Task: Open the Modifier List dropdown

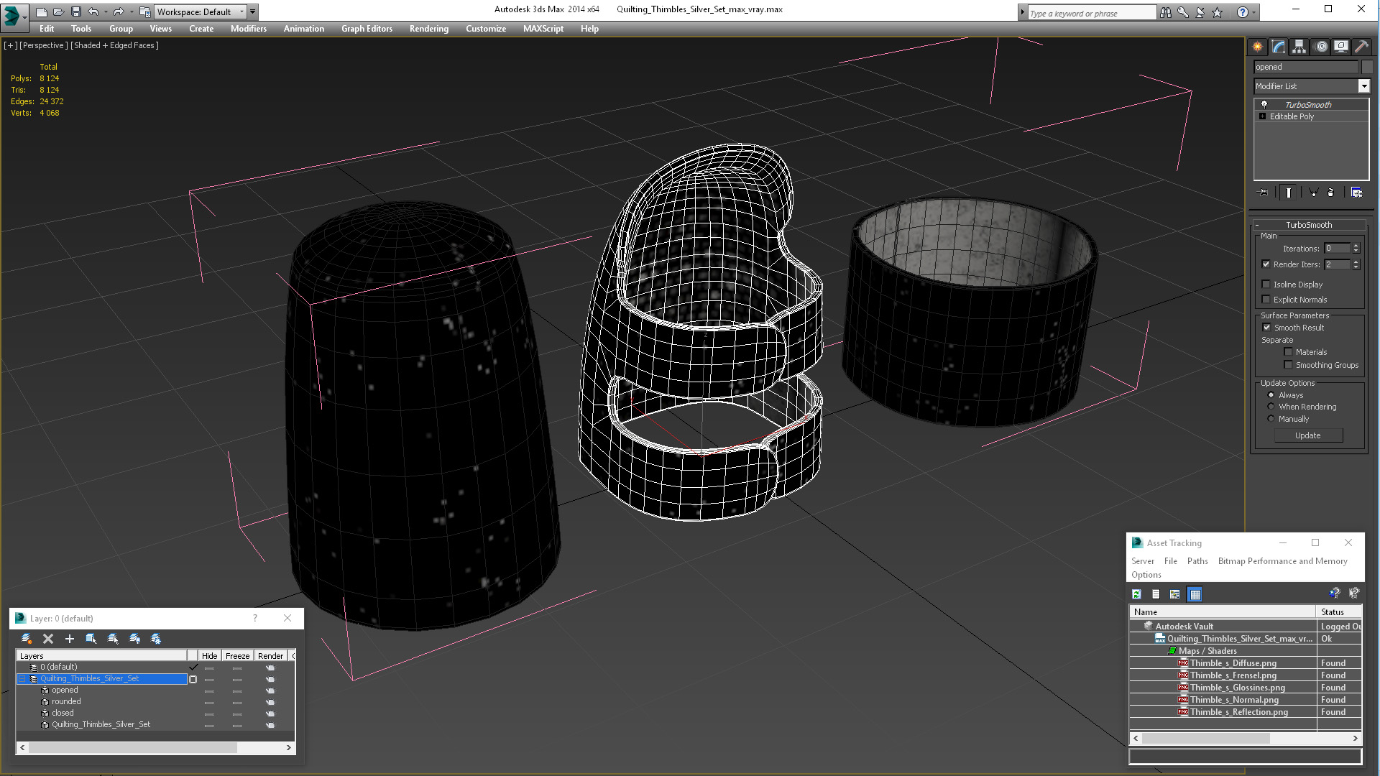Action: point(1363,86)
